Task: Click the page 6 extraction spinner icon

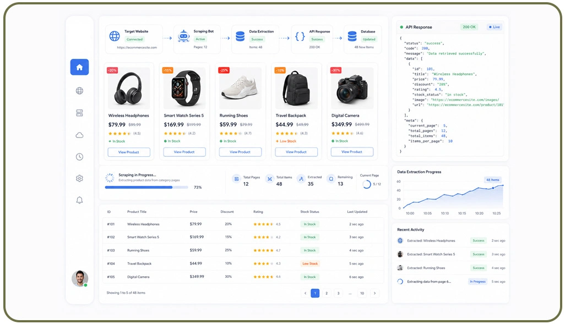Action: coord(400,282)
